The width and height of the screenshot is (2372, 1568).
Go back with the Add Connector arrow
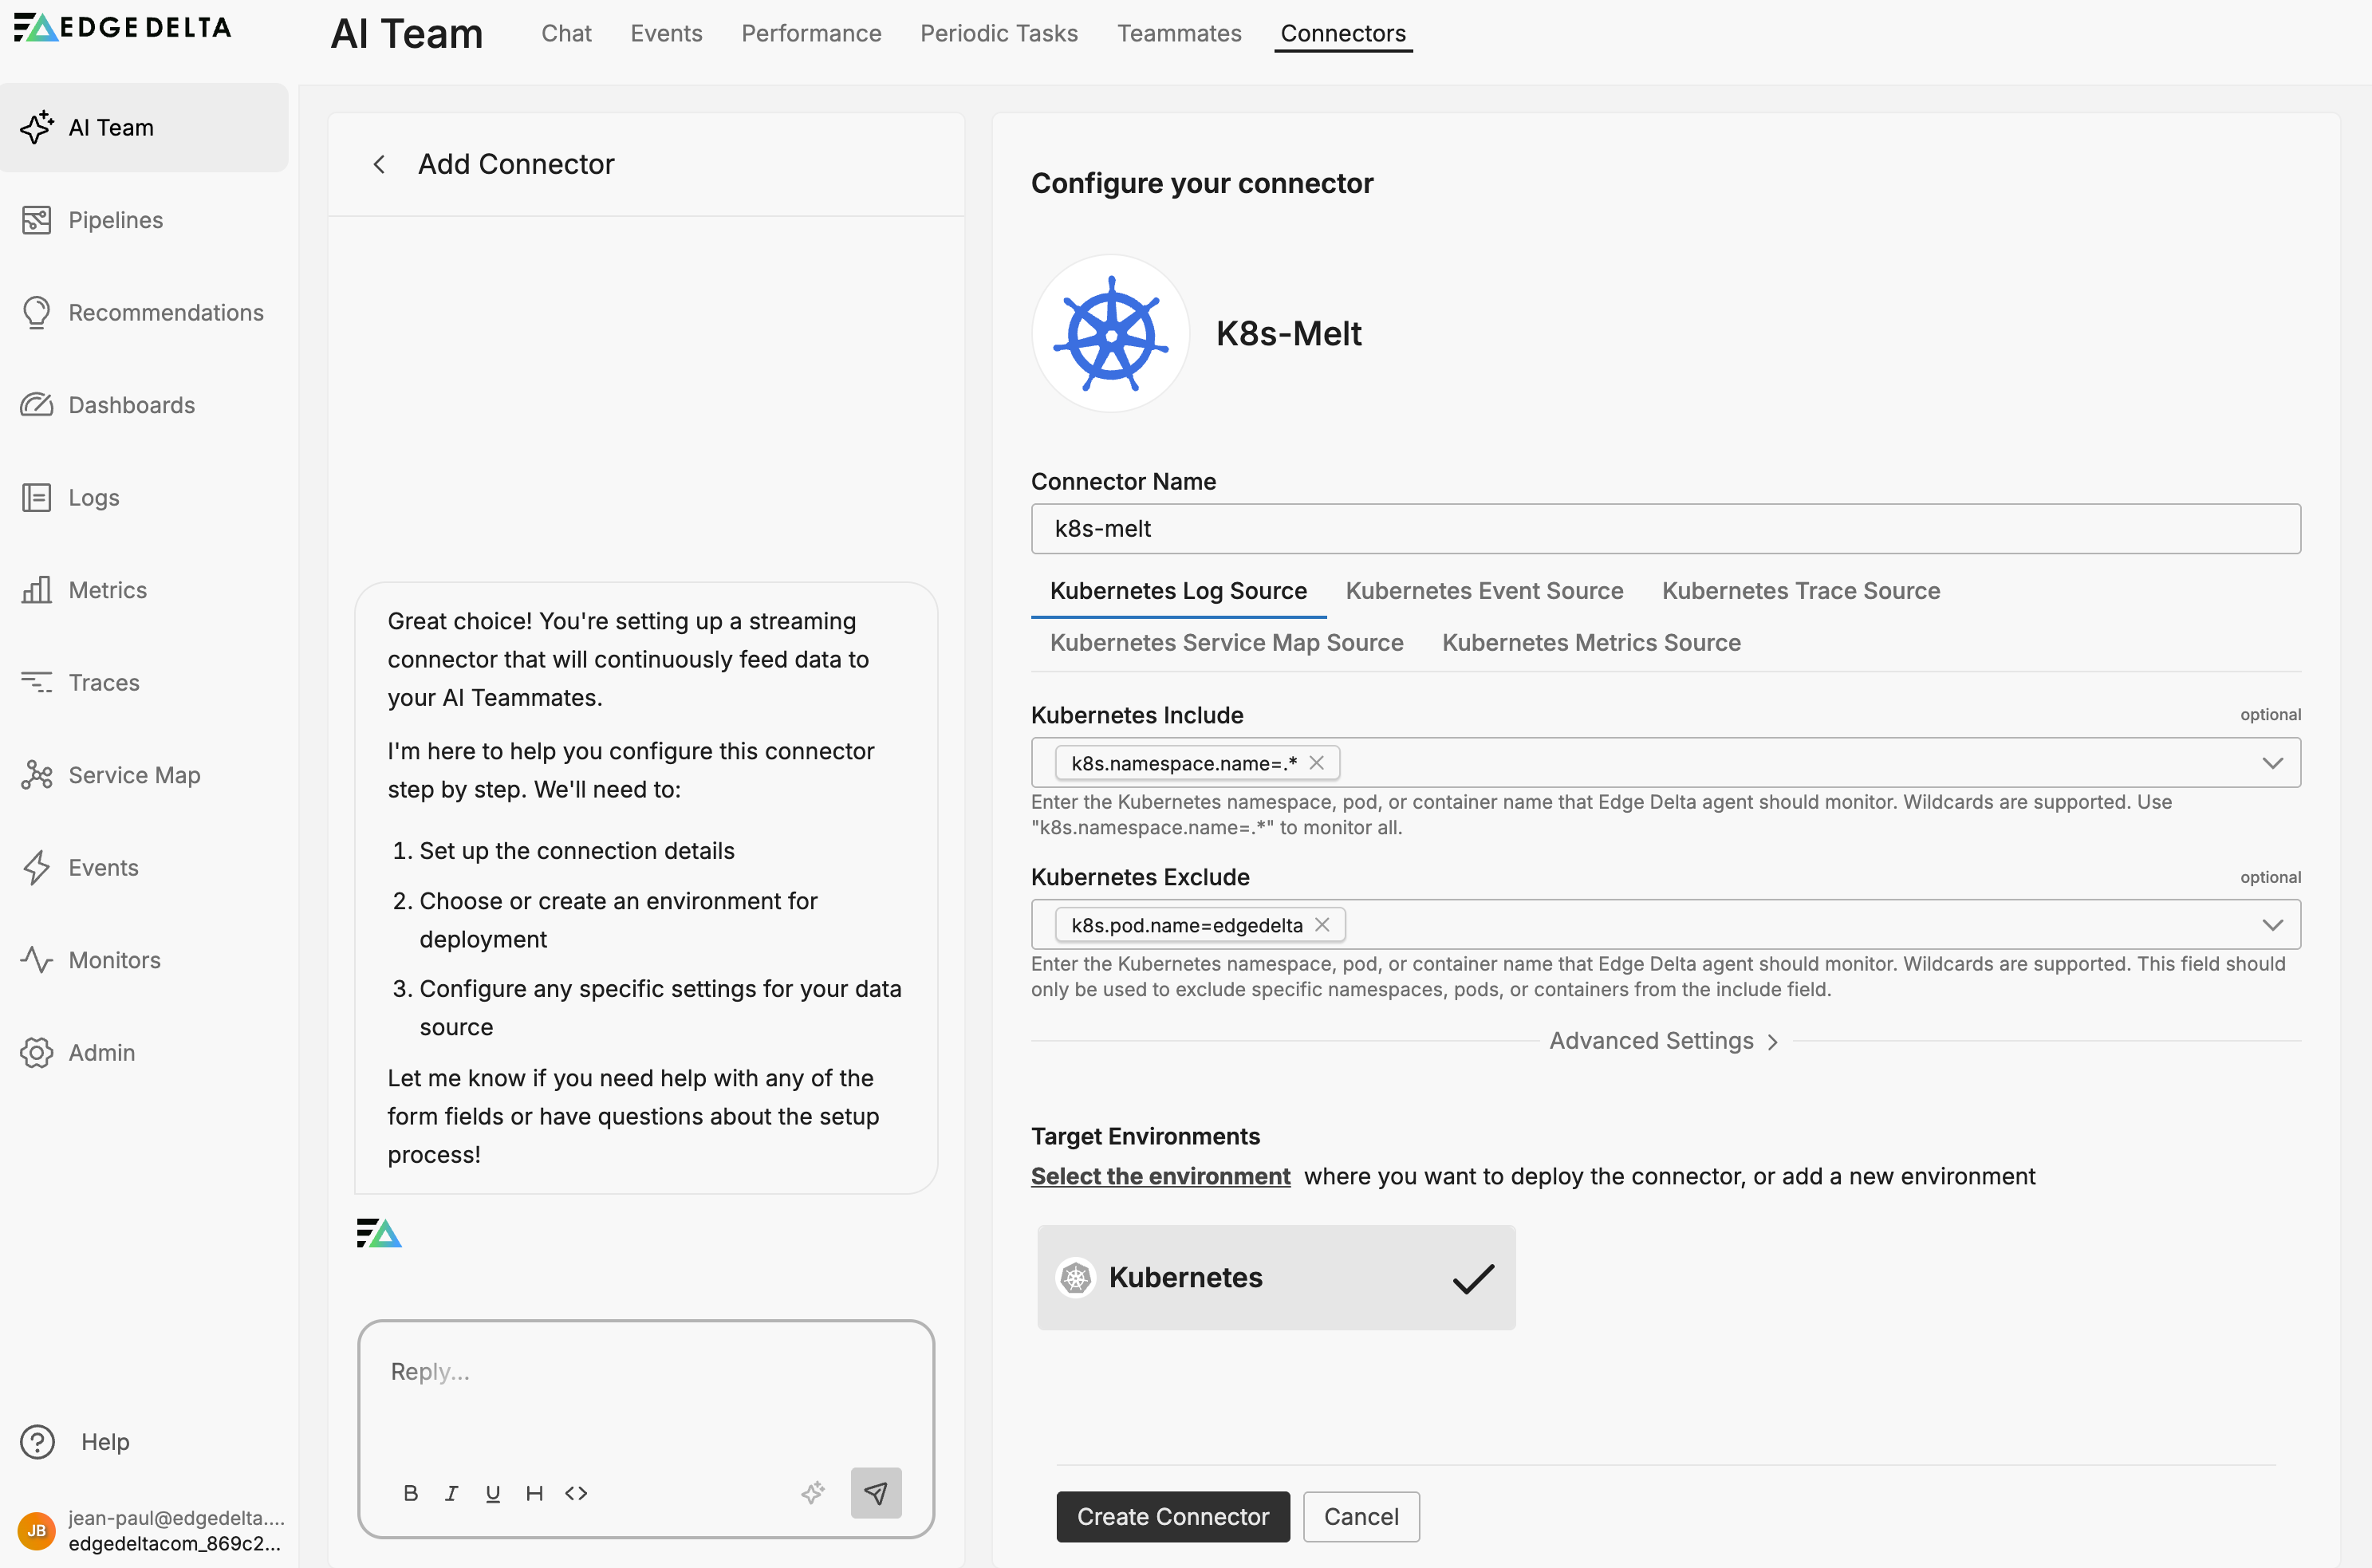point(379,164)
